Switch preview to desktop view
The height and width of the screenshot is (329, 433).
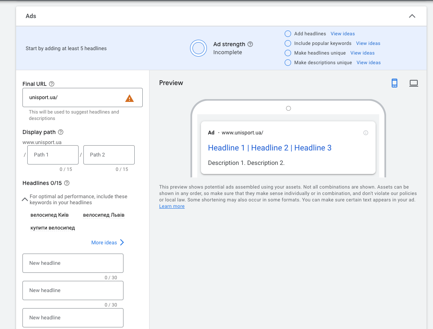(413, 83)
